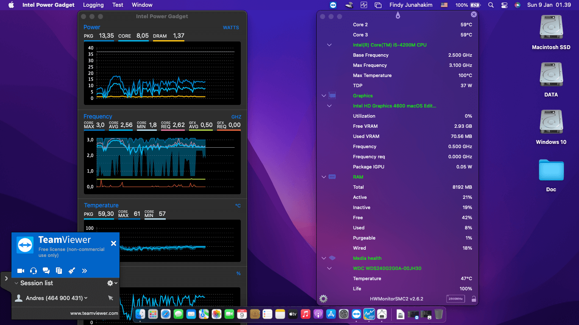Open the Andres session dropdown
The width and height of the screenshot is (579, 325).
86,298
